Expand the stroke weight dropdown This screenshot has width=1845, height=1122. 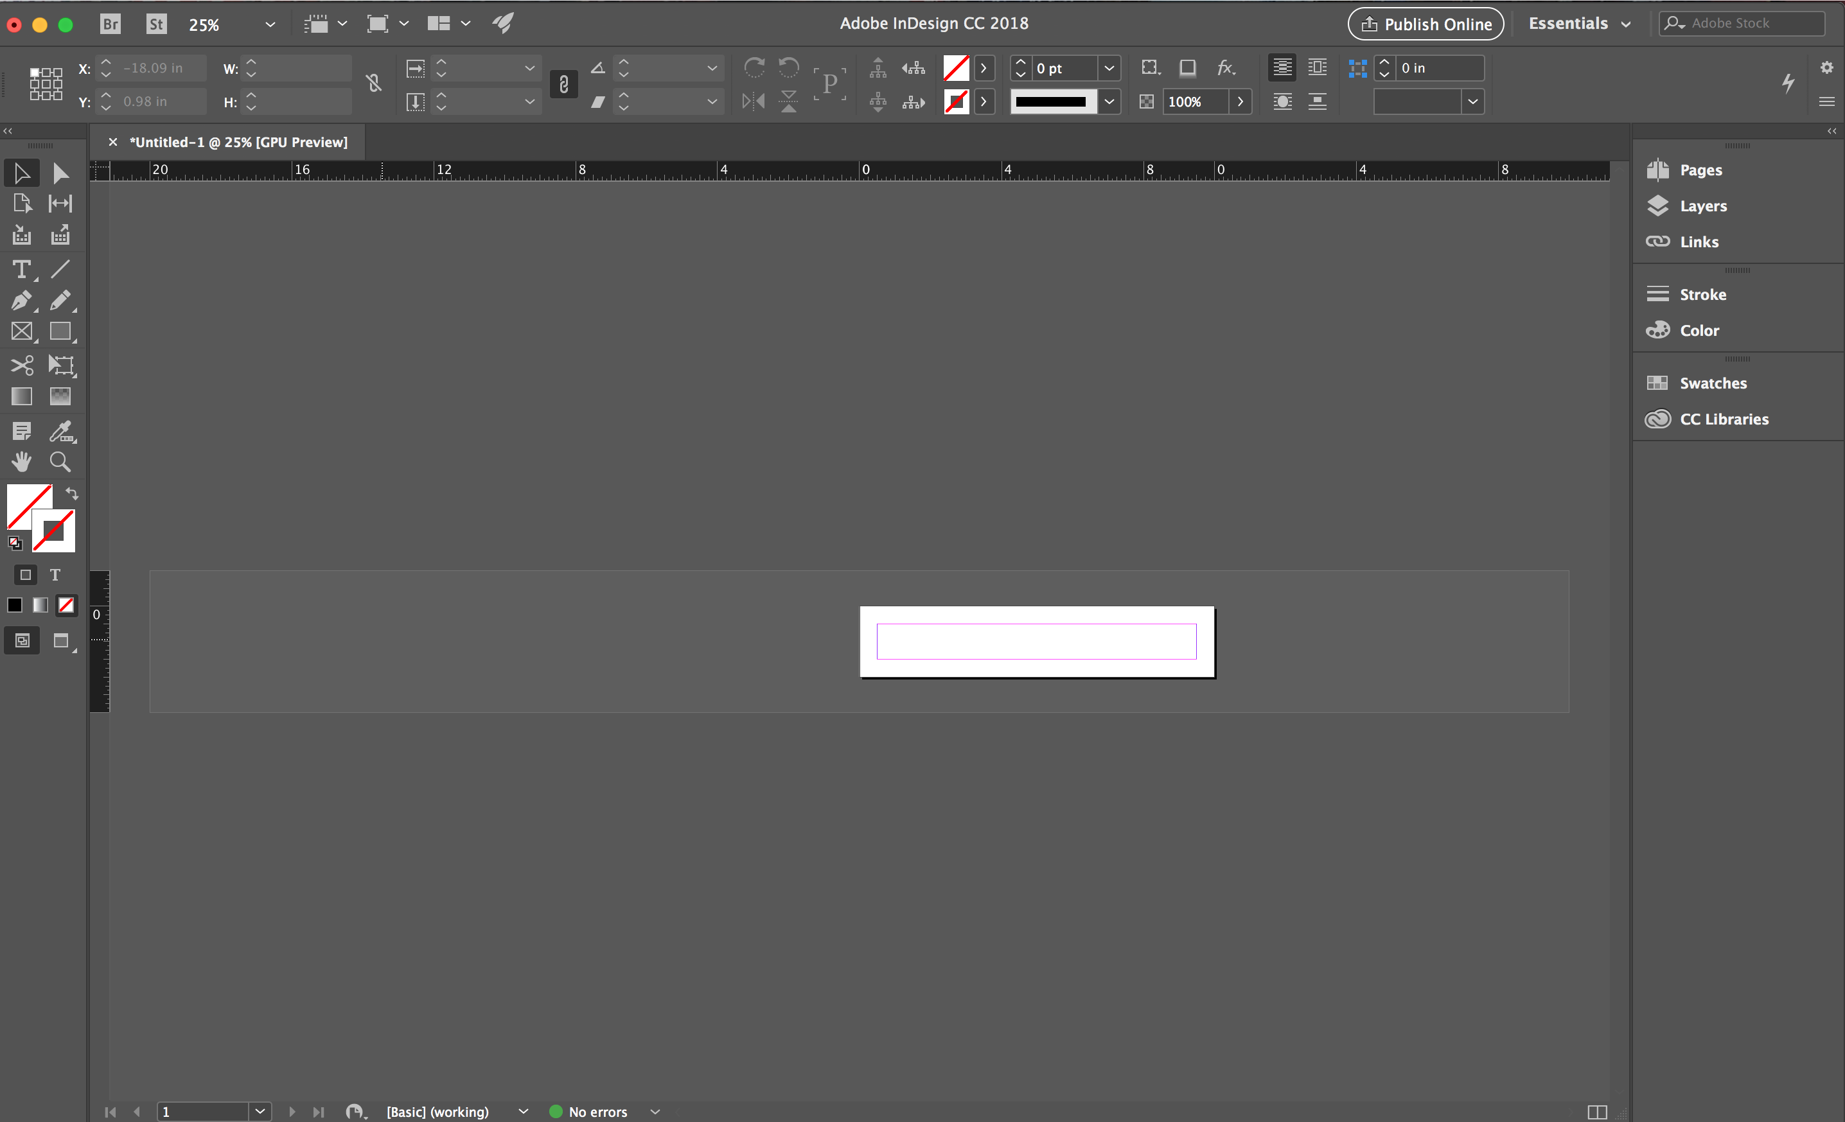1109,68
